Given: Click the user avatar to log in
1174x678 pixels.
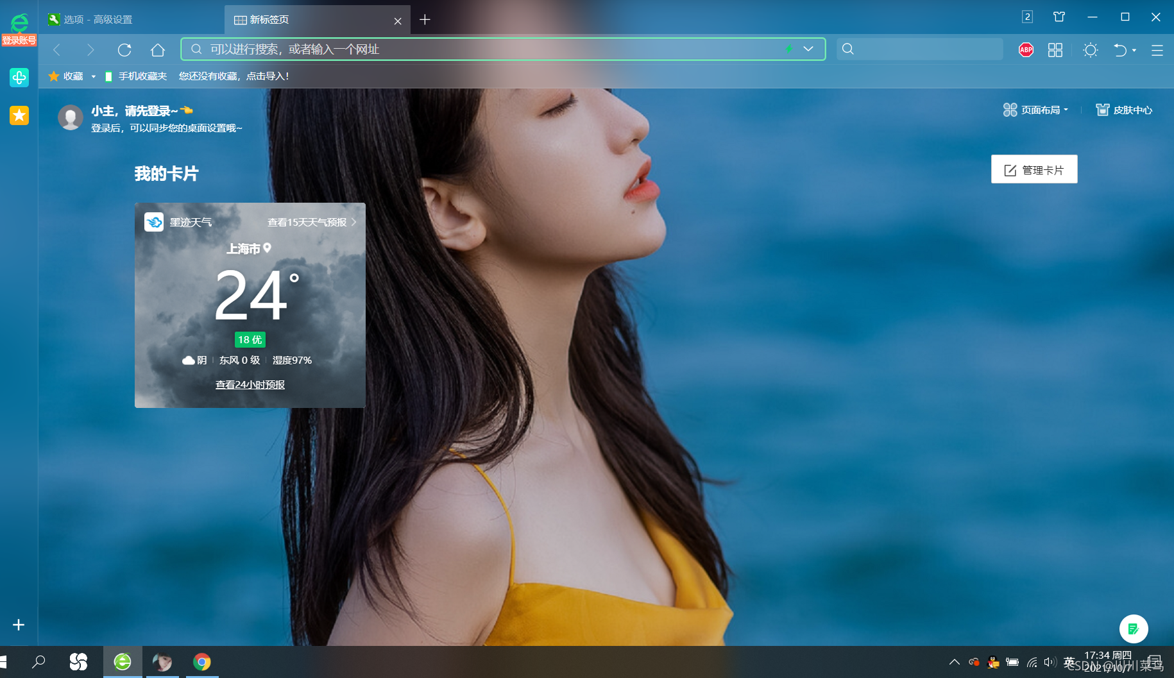Looking at the screenshot, I should [71, 117].
